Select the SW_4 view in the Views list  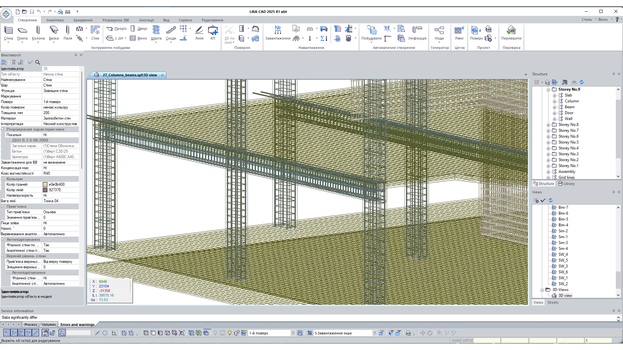click(x=563, y=254)
